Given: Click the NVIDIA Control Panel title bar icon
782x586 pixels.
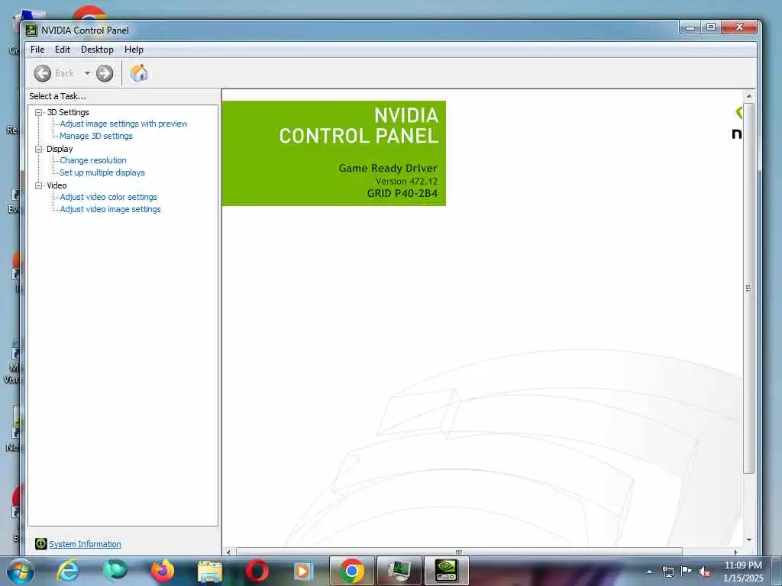Looking at the screenshot, I should click(31, 31).
